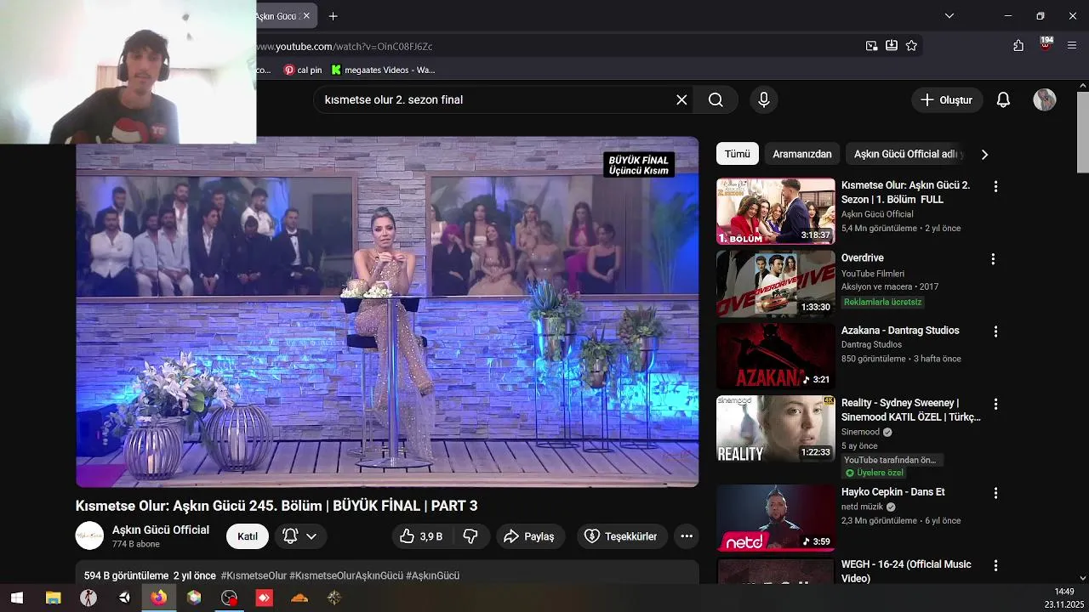
Task: Open megaates Videos bookmark
Action: tap(383, 71)
